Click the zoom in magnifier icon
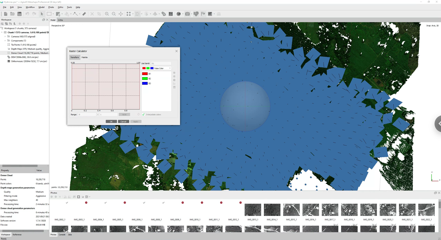This screenshot has height=240, width=441. point(107,14)
